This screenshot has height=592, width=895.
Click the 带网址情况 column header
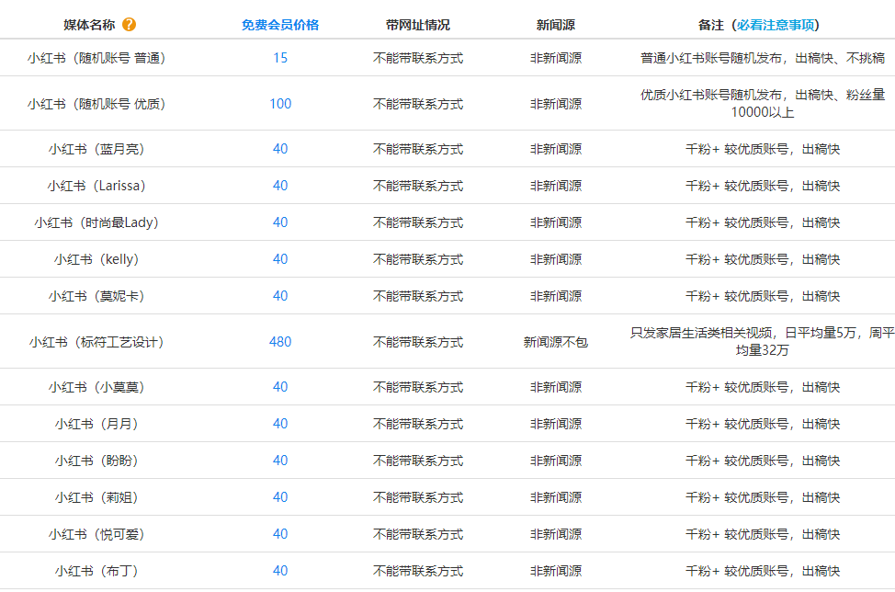point(418,25)
